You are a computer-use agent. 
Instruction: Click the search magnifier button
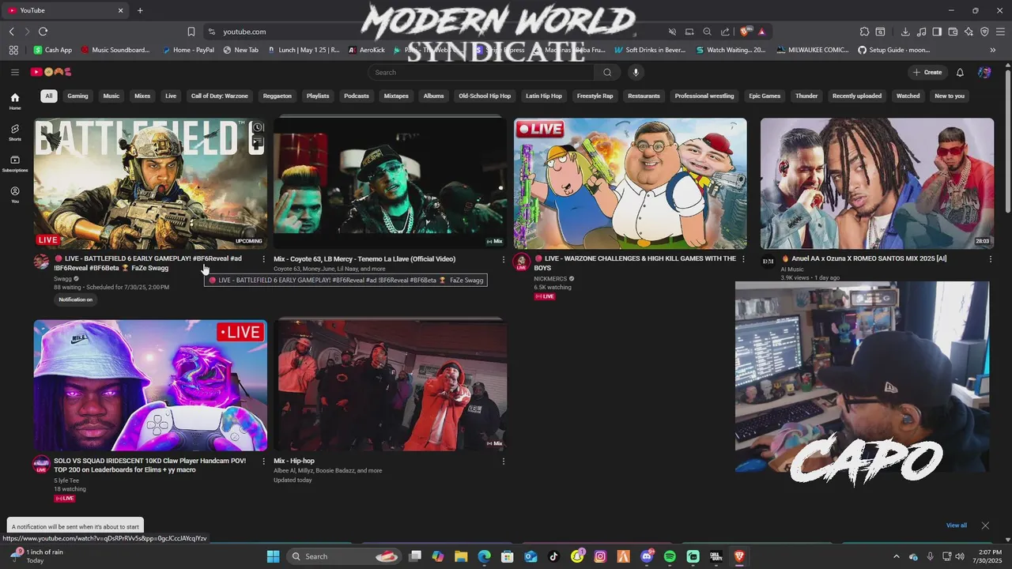coord(607,72)
